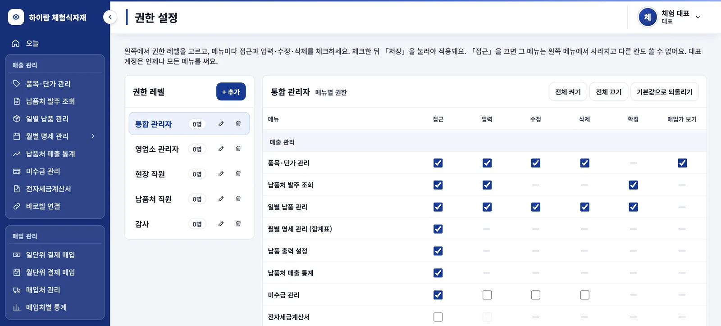Go to 전자세금계산서 in the sidebar
721x326 pixels.
pyautogui.click(x=55, y=189)
